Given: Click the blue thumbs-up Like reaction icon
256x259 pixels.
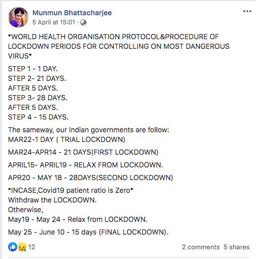Looking at the screenshot, I should coord(13,247).
